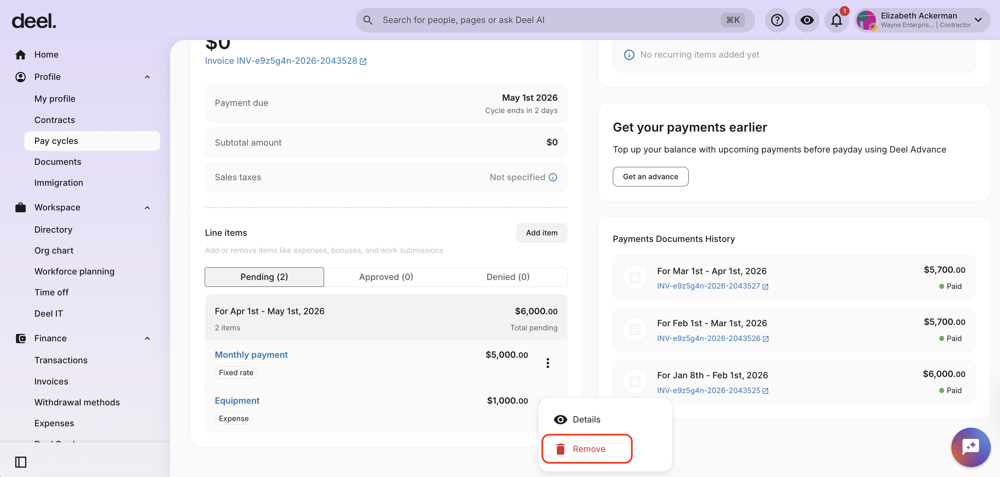Click the Home house icon
This screenshot has width=1000, height=477.
[21, 55]
